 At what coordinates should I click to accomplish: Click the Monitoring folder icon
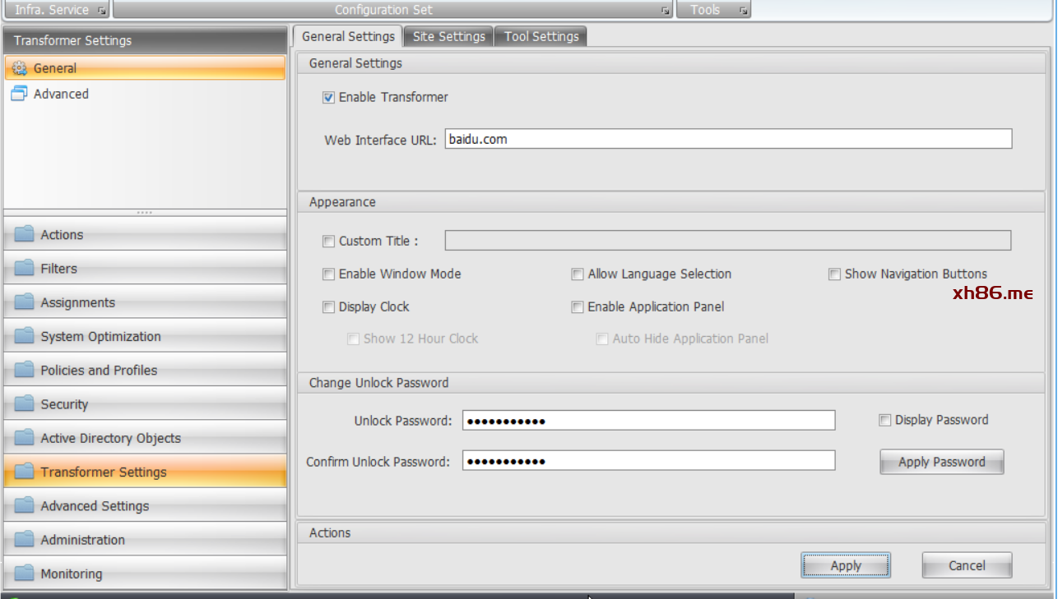tap(25, 574)
